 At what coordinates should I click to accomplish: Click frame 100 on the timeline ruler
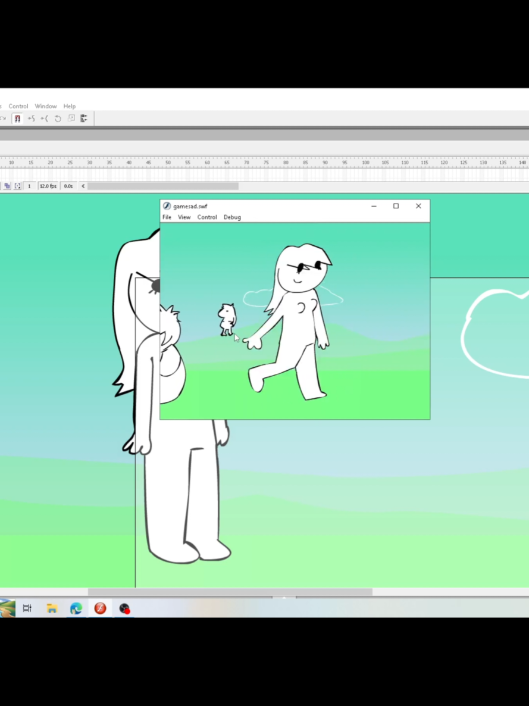pyautogui.click(x=365, y=163)
